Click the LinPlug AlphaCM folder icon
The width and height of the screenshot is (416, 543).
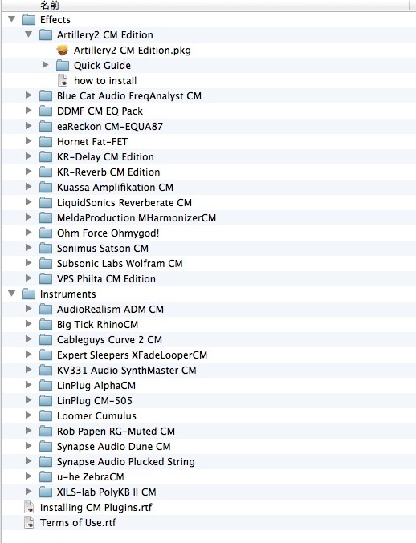tap(46, 386)
